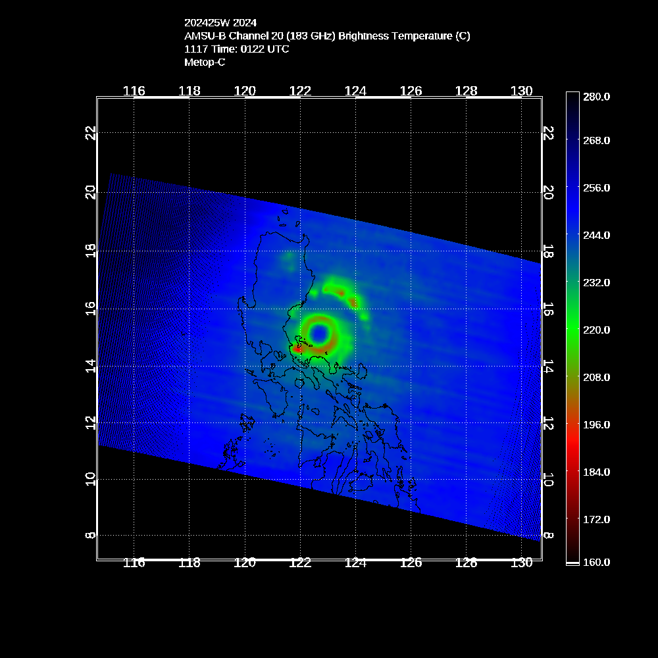Click latitude 8 label on right axis
The height and width of the screenshot is (658, 658).
(548, 536)
